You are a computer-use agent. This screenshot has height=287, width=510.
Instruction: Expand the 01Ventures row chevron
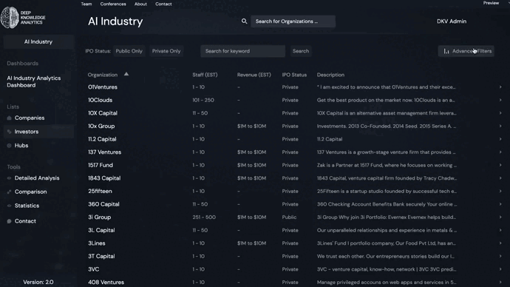tap(500, 87)
